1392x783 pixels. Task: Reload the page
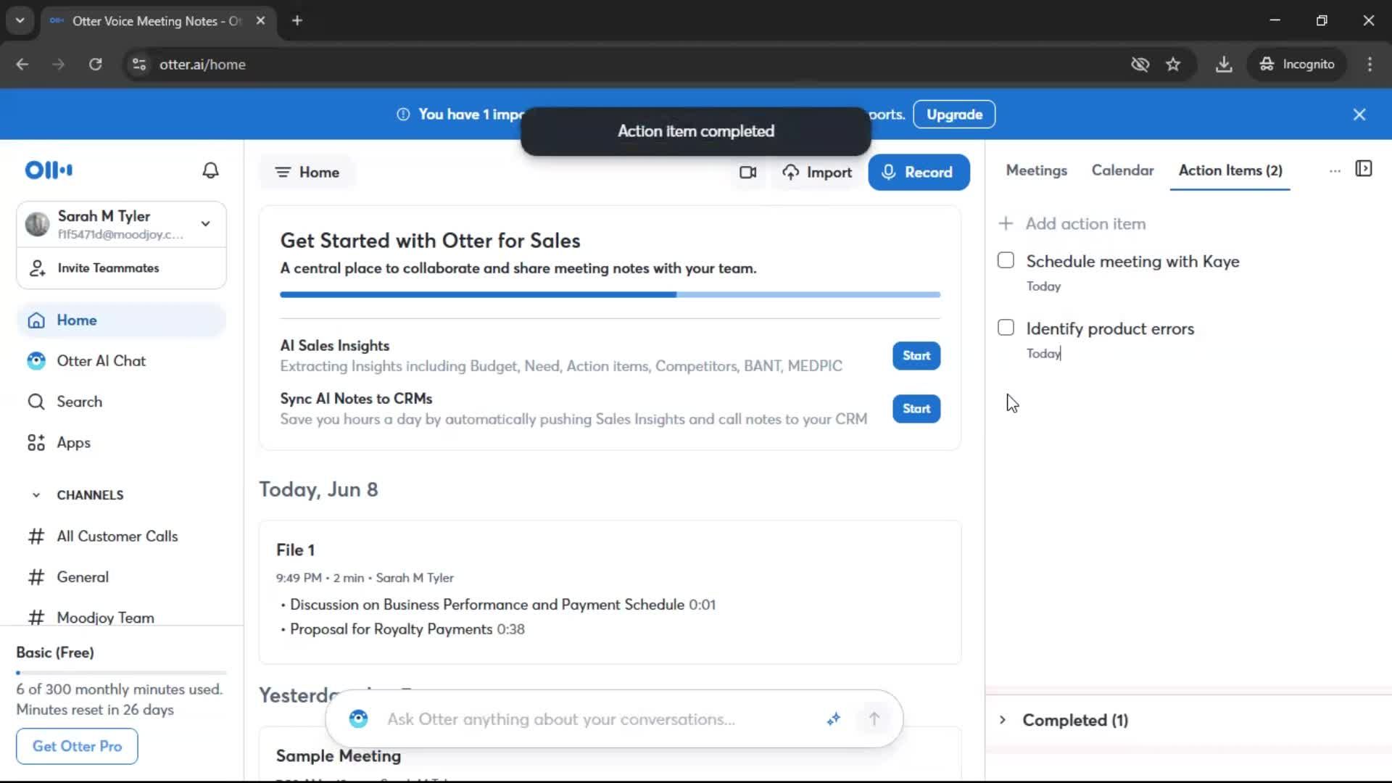tap(96, 65)
